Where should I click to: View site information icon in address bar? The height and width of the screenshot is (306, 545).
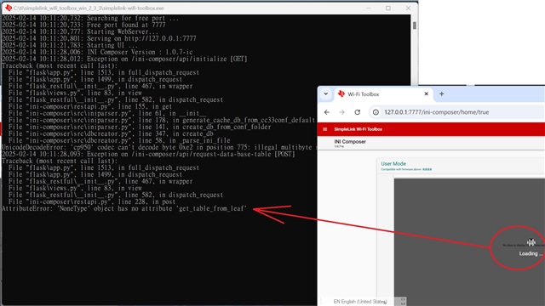point(376,112)
